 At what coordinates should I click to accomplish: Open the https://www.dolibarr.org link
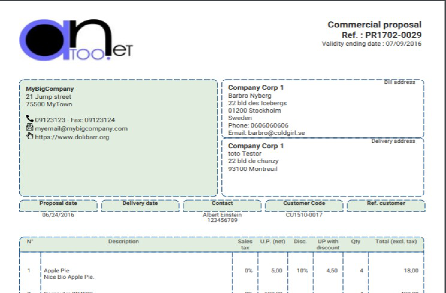click(x=72, y=137)
